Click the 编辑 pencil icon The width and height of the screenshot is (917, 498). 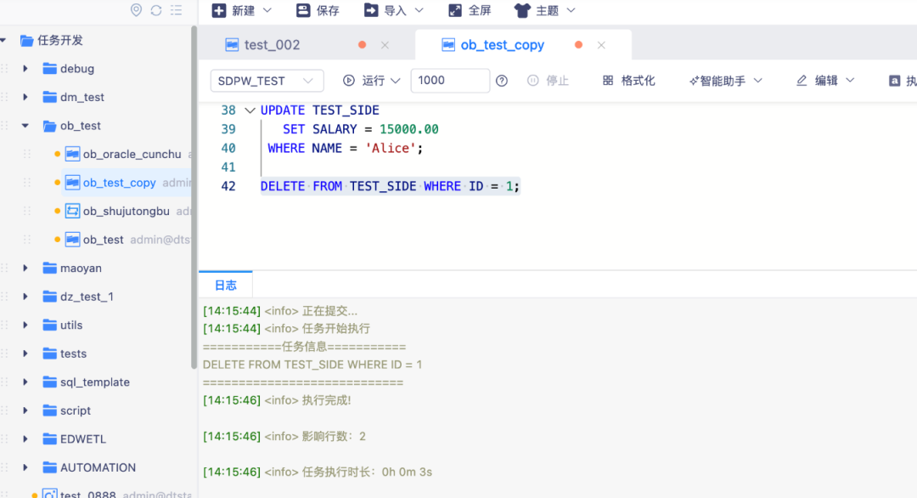click(x=802, y=81)
